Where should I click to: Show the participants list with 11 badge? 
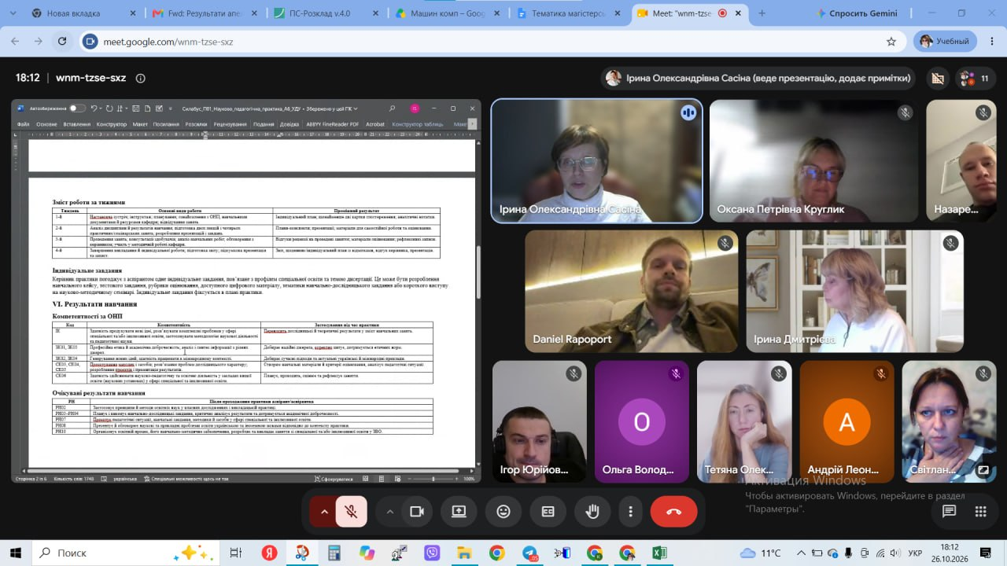point(974,78)
